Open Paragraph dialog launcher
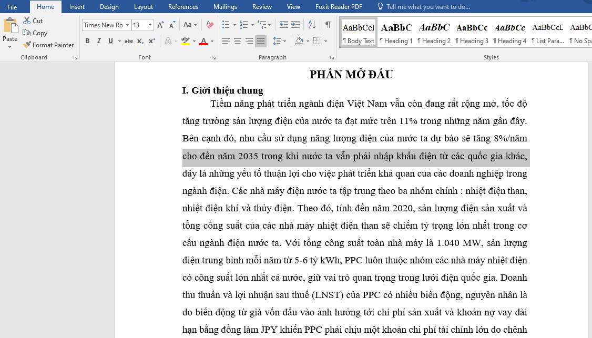This screenshot has width=592, height=338. point(332,58)
